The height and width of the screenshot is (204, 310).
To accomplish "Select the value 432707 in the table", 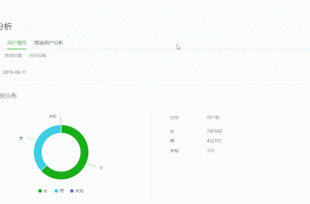I will point(214,141).
